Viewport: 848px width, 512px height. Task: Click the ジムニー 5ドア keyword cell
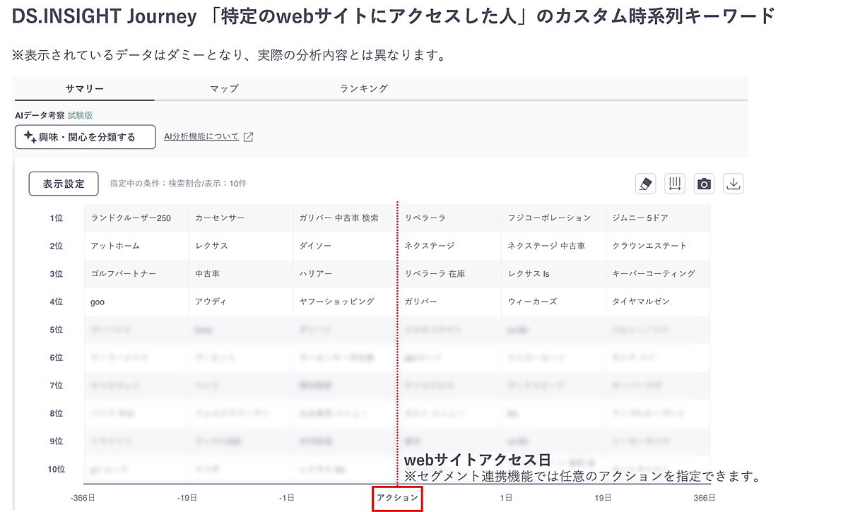640,218
